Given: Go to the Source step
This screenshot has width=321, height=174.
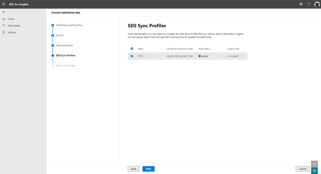Looking at the screenshot, I should [60, 35].
